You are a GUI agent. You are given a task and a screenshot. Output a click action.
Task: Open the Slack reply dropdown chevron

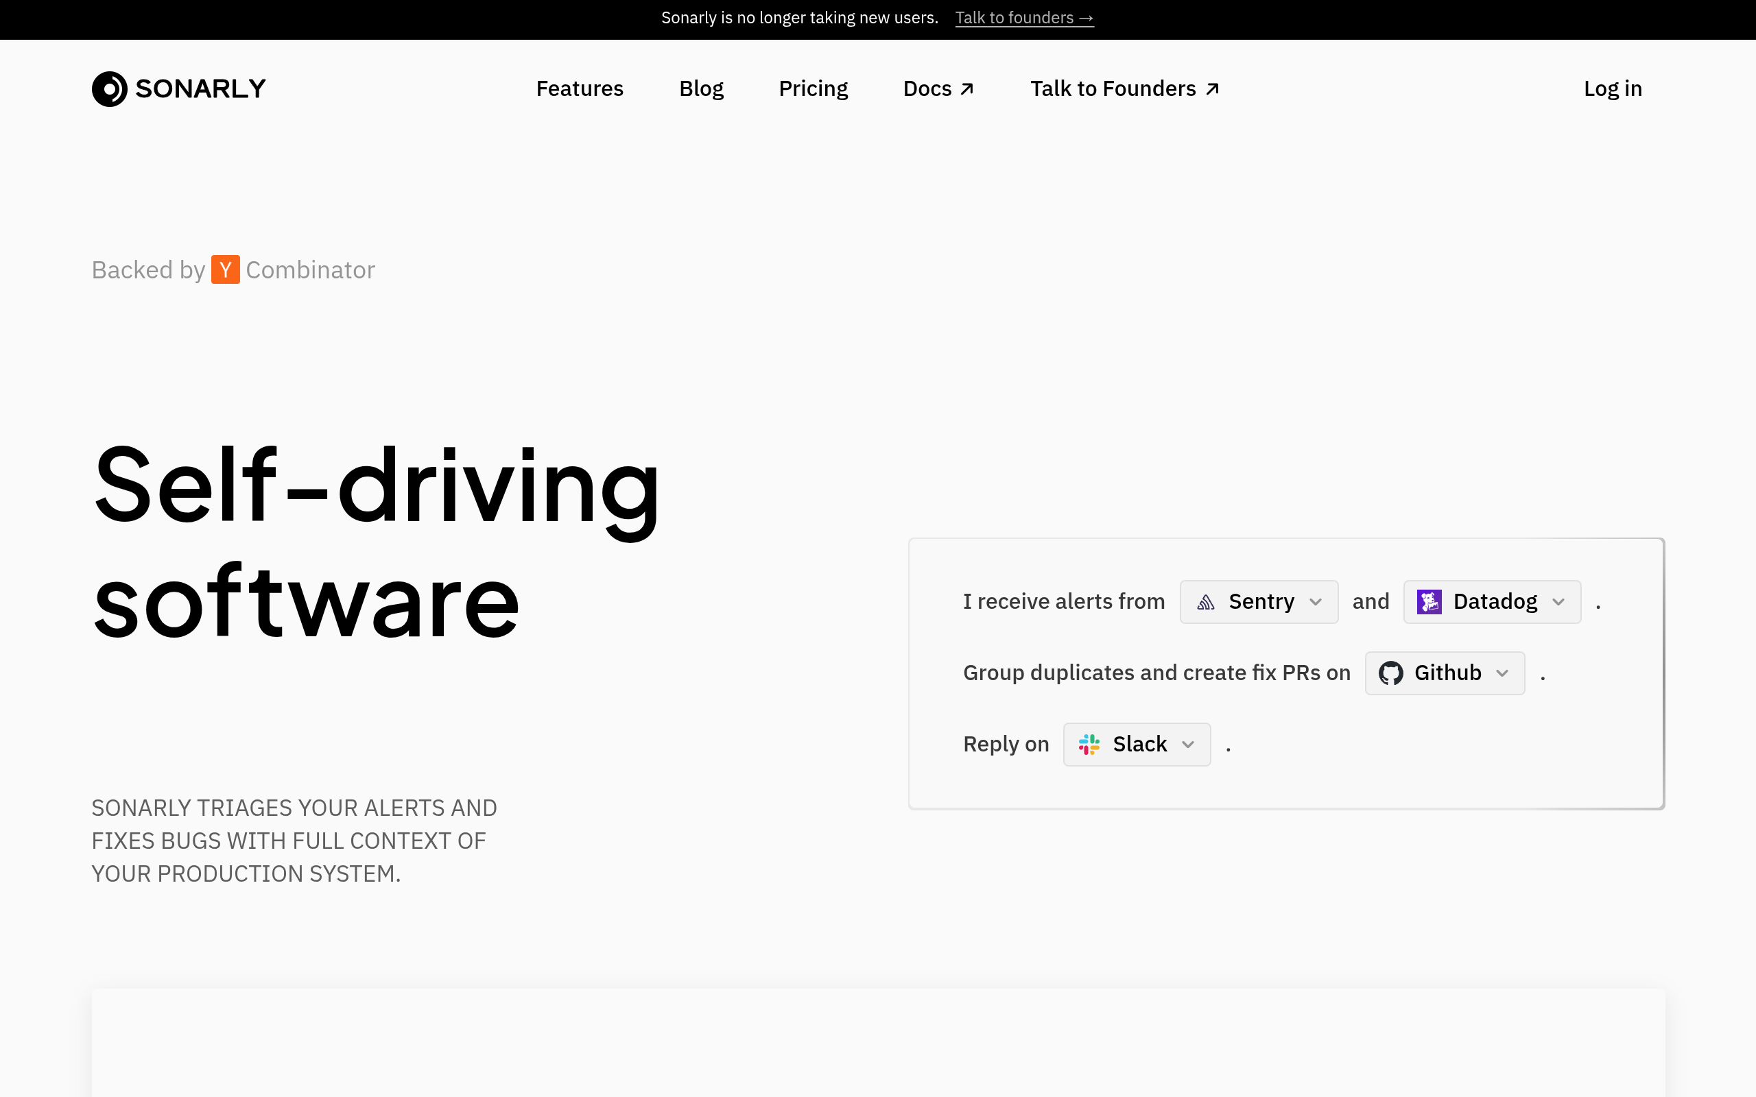[x=1188, y=744]
